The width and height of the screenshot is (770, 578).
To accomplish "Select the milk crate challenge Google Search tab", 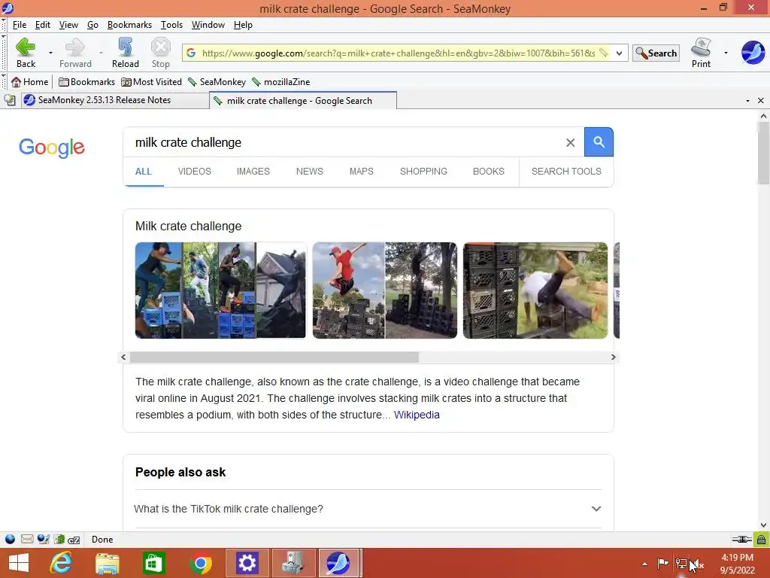I will point(303,100).
